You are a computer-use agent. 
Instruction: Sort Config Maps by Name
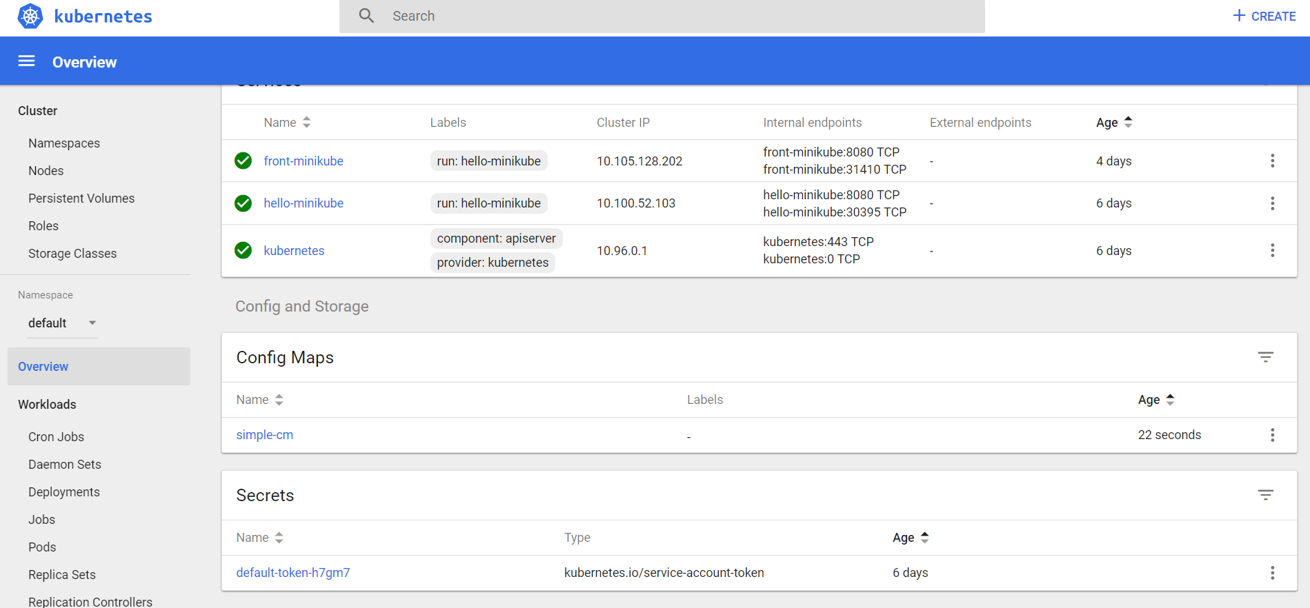point(259,399)
